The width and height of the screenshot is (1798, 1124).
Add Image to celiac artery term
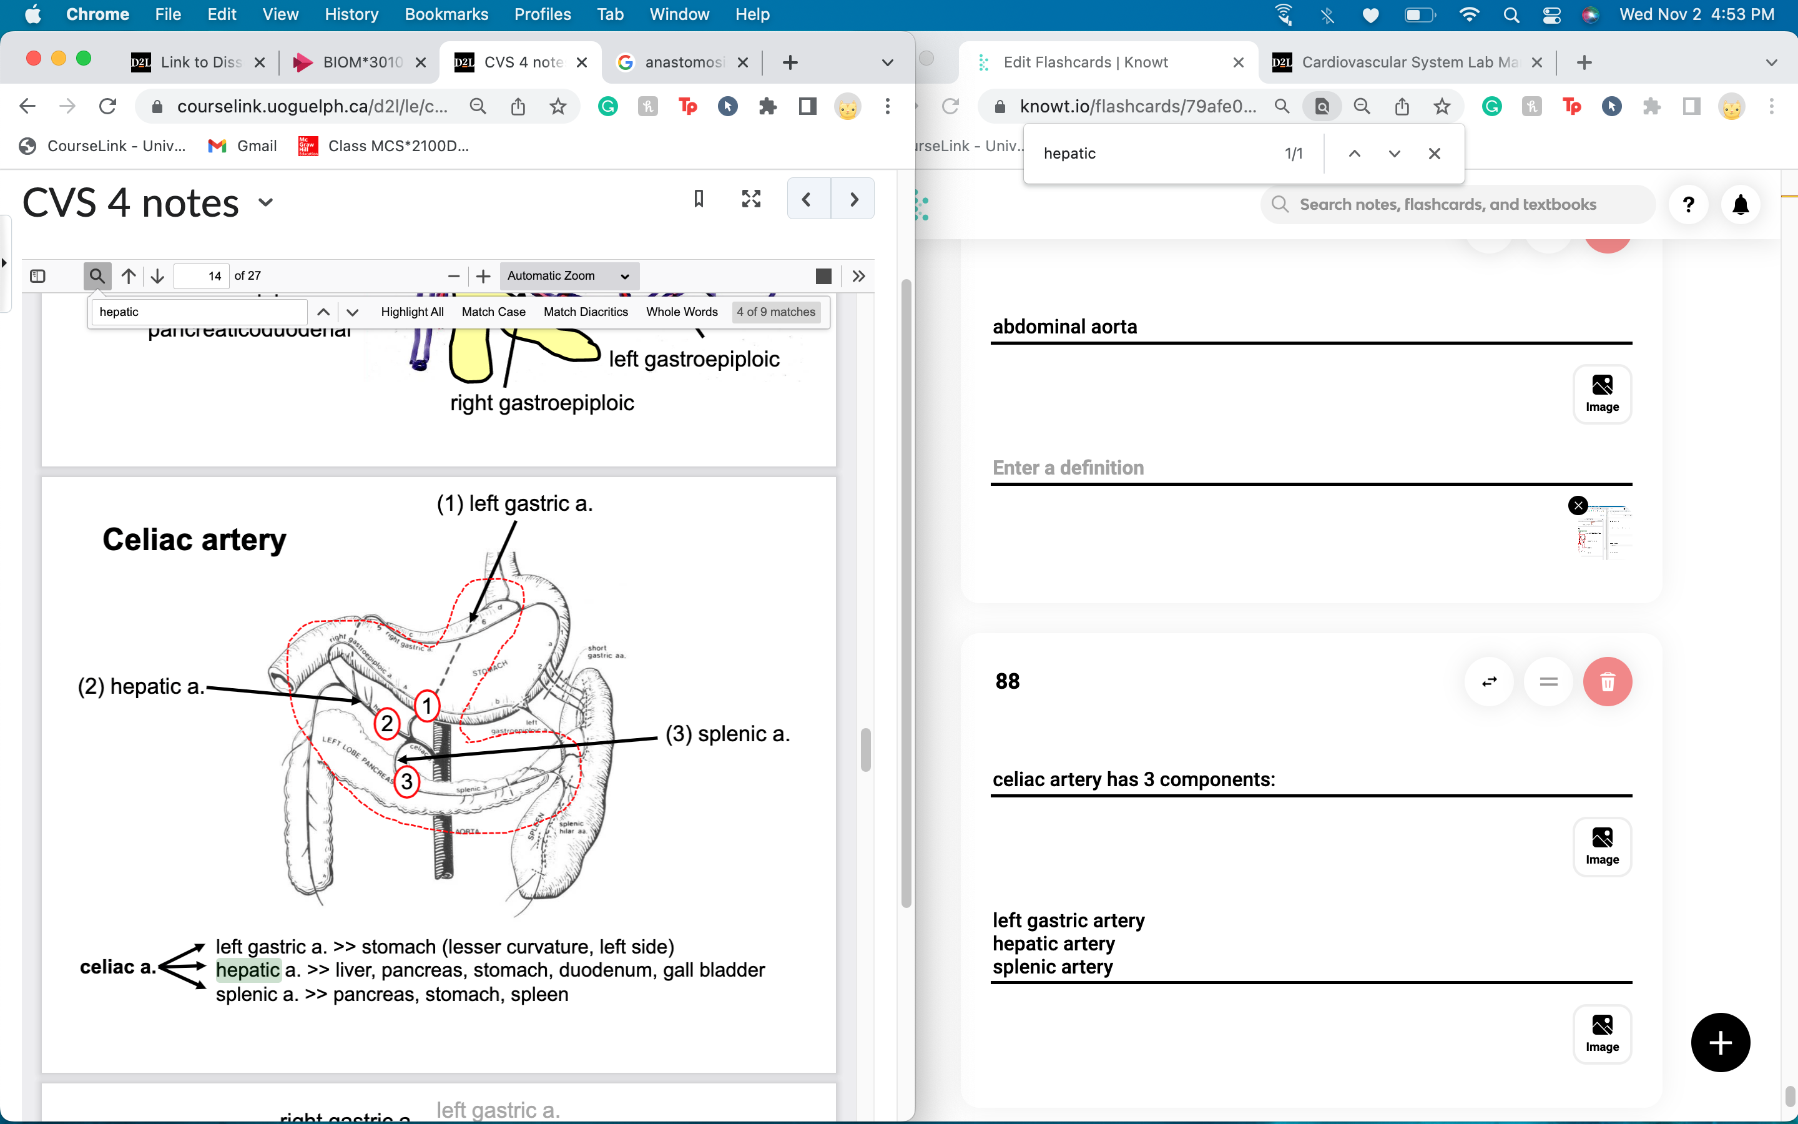[1602, 846]
